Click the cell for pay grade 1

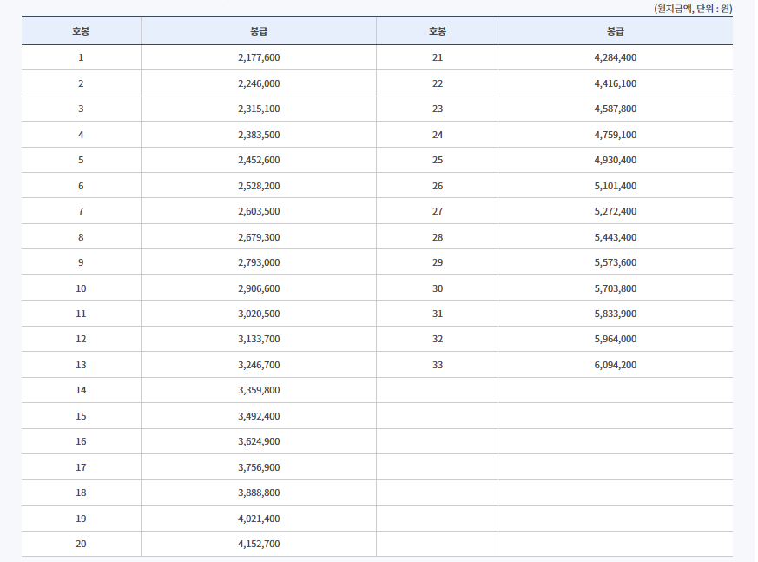click(81, 57)
